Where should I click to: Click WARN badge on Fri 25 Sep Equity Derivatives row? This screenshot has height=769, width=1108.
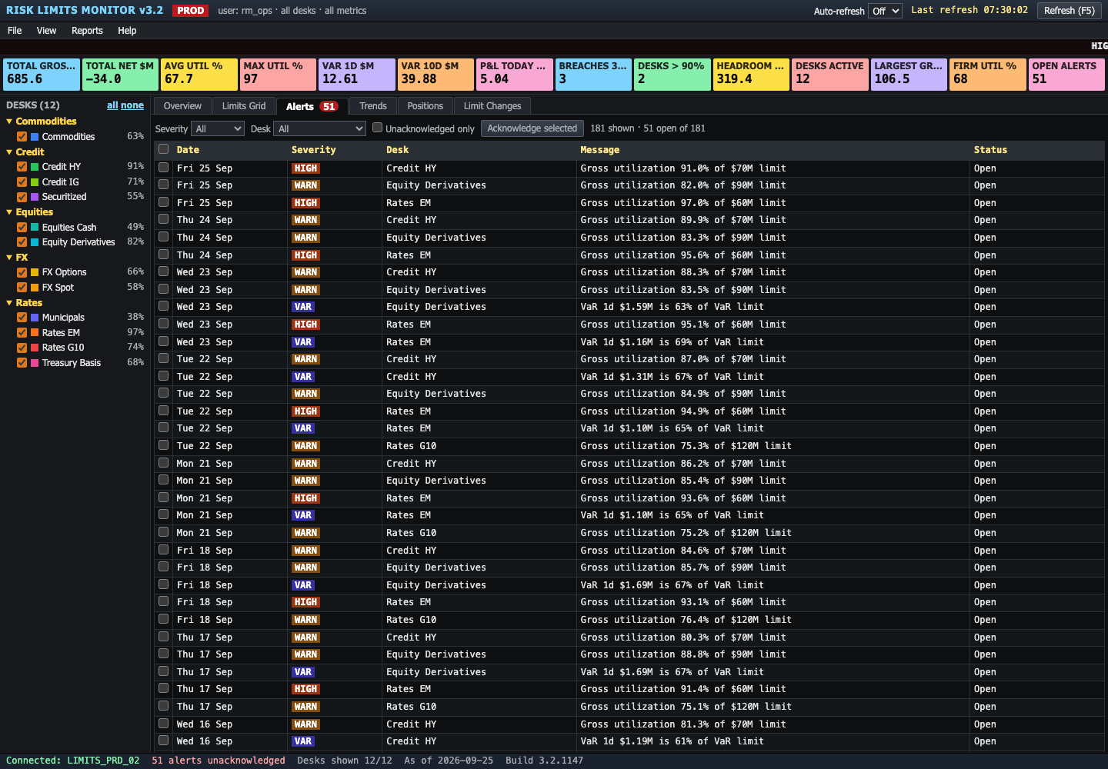[305, 185]
